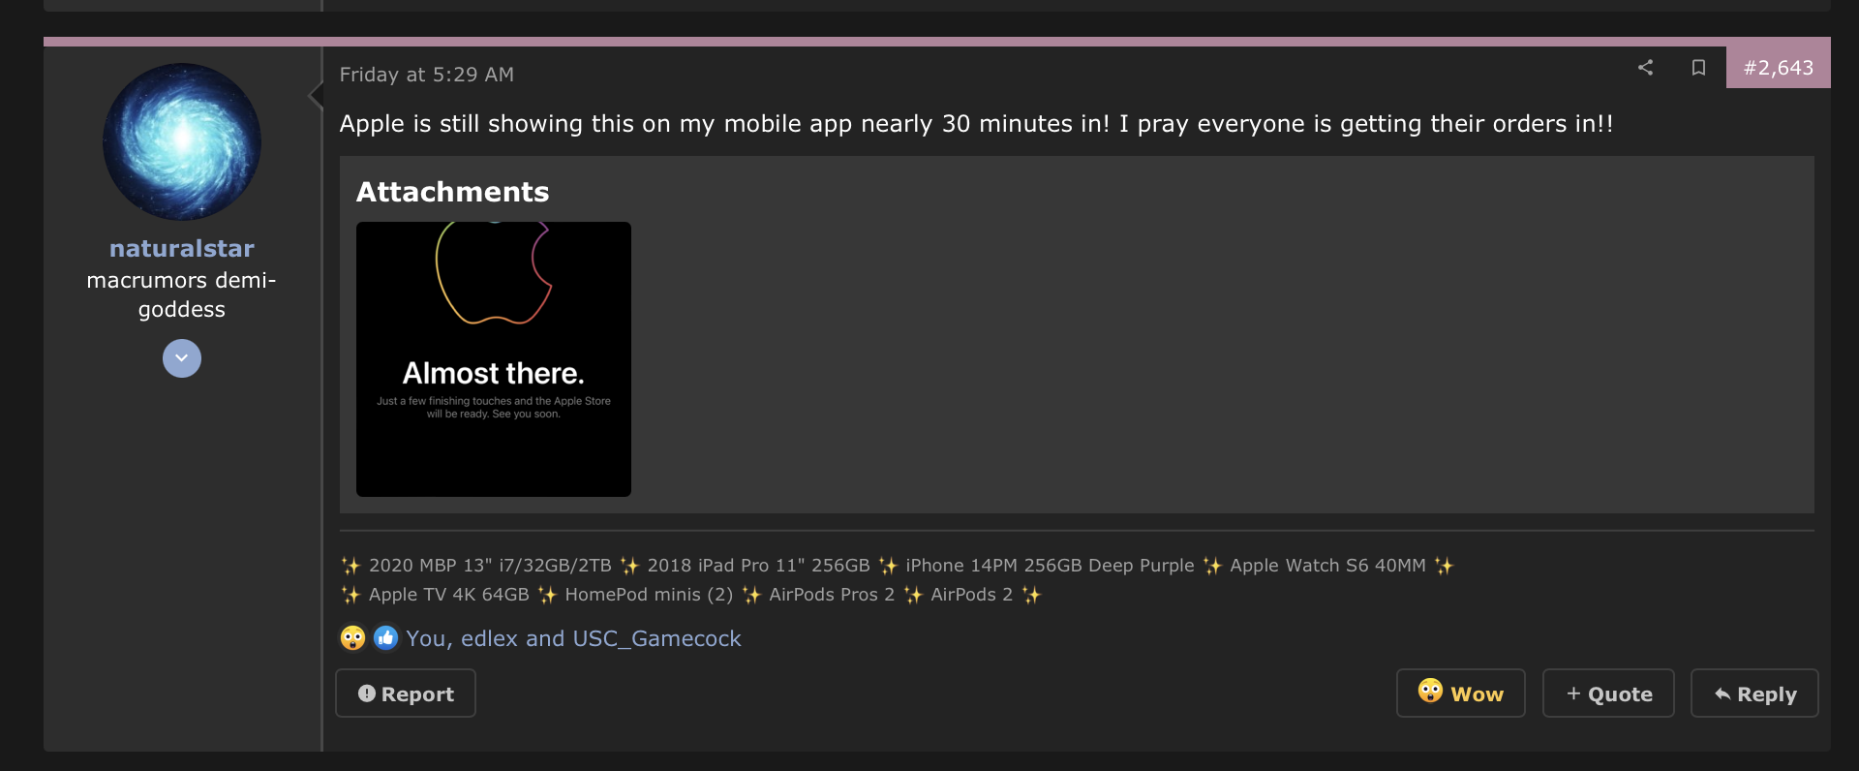Screen dimensions: 1859x771
Task: Click the thumbs-up like icon in reactions summary
Action: [385, 638]
